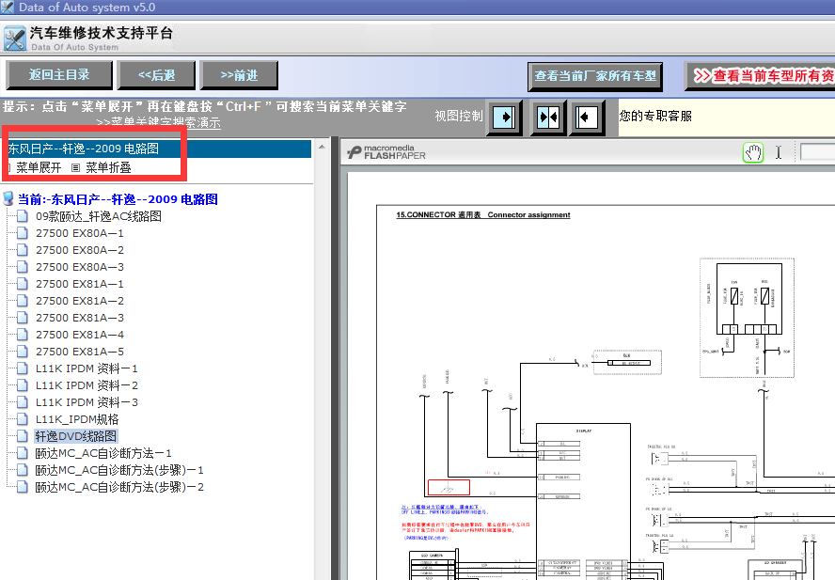Select the FlashPaper text selection tool
The width and height of the screenshot is (835, 580).
click(x=778, y=153)
